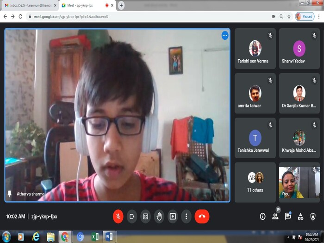Select the Khwaja Mohd tile
The image size is (324, 243).
coord(299,138)
